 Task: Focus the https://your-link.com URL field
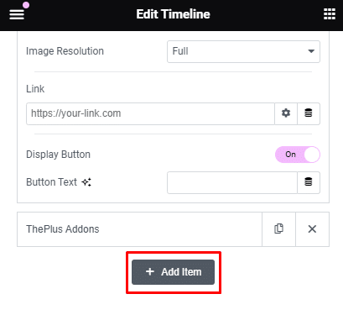[x=150, y=113]
